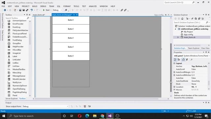The height and width of the screenshot is (119, 211).
Task: Expand the Location property
Action: point(174,87)
